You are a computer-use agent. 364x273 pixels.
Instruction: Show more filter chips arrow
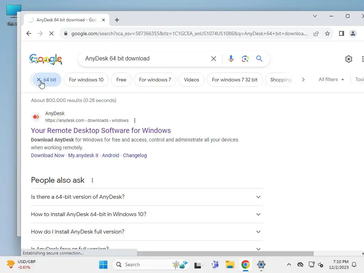coord(303,80)
